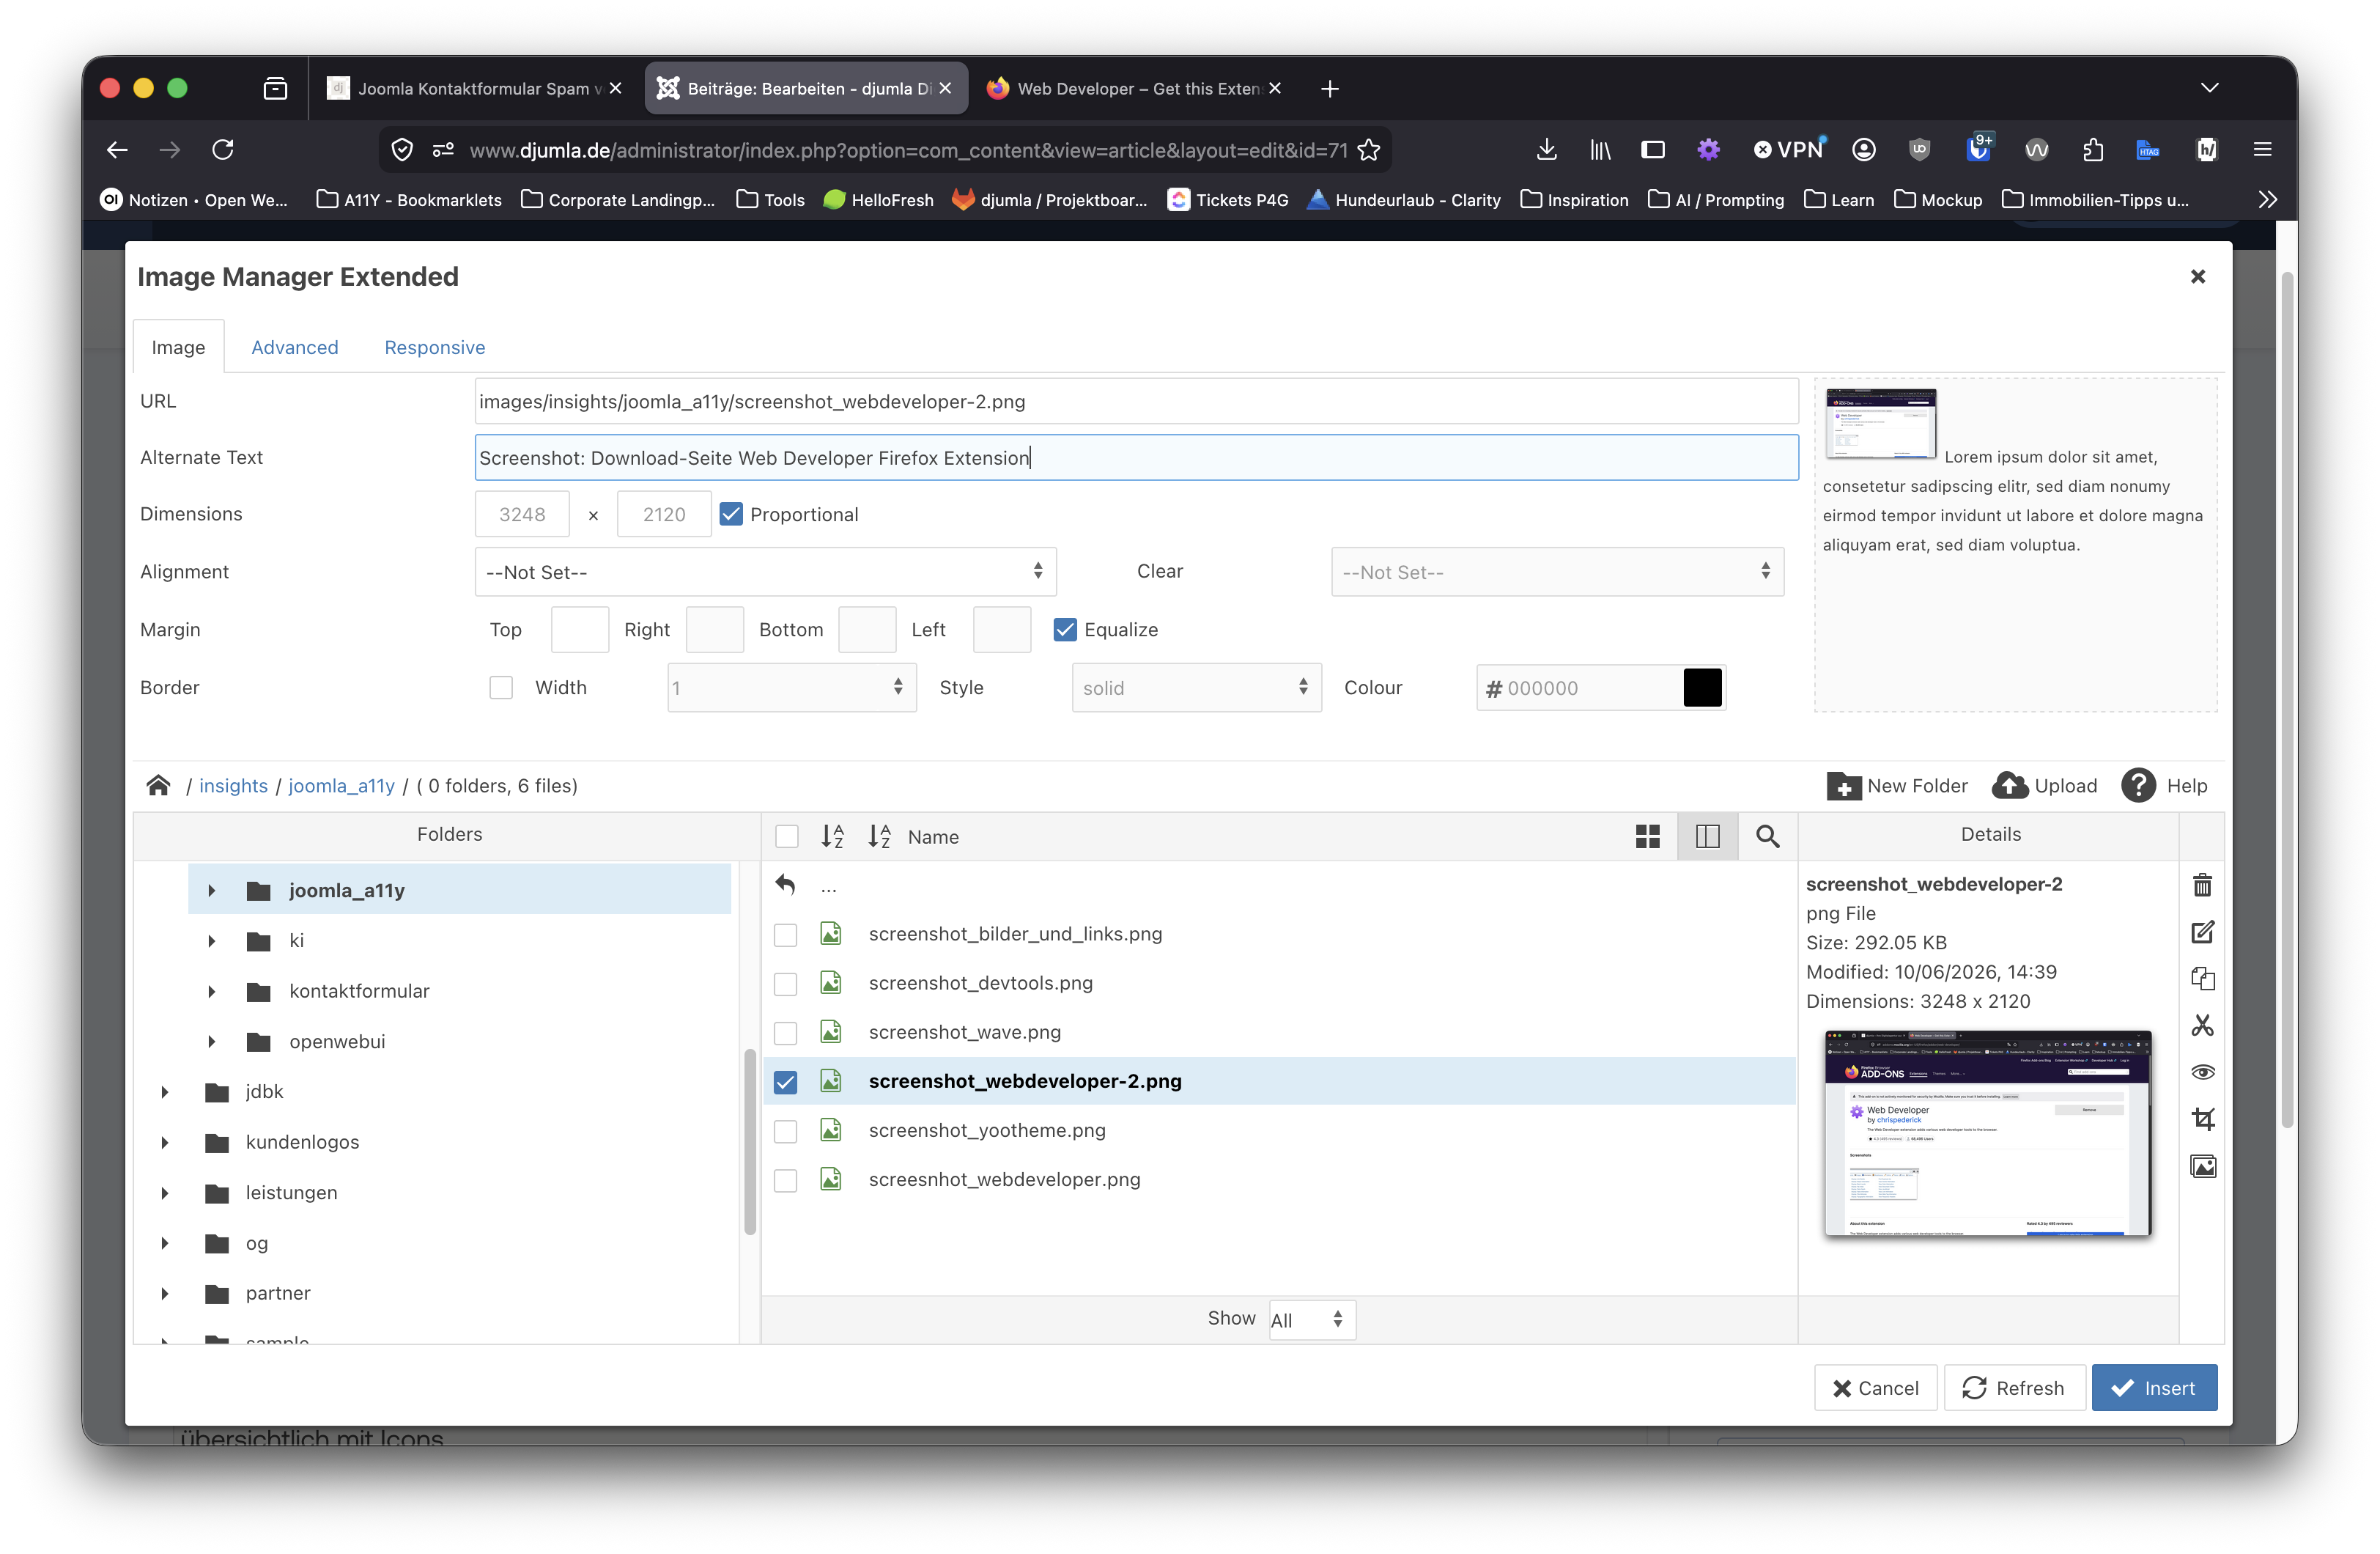
Task: Open the Firefox hamburger menu
Action: pos(2262,150)
